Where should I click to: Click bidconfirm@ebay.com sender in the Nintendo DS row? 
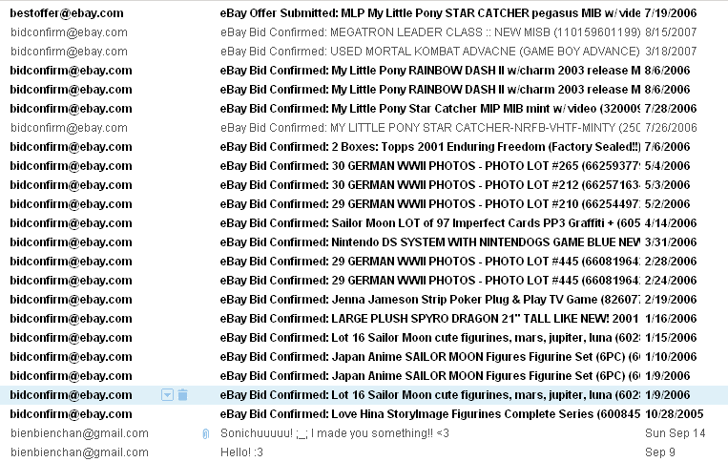[x=71, y=241]
